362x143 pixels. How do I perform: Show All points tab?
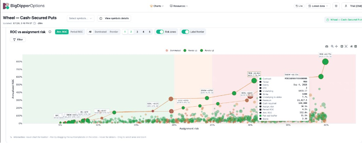click(x=90, y=32)
